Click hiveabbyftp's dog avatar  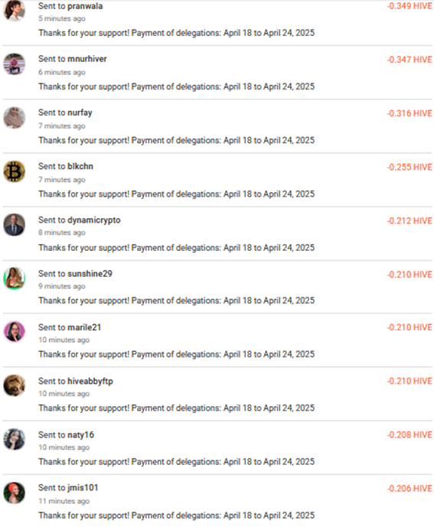click(14, 385)
